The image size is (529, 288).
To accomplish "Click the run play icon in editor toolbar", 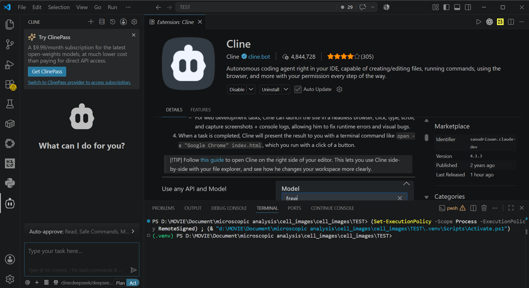I will (479, 22).
